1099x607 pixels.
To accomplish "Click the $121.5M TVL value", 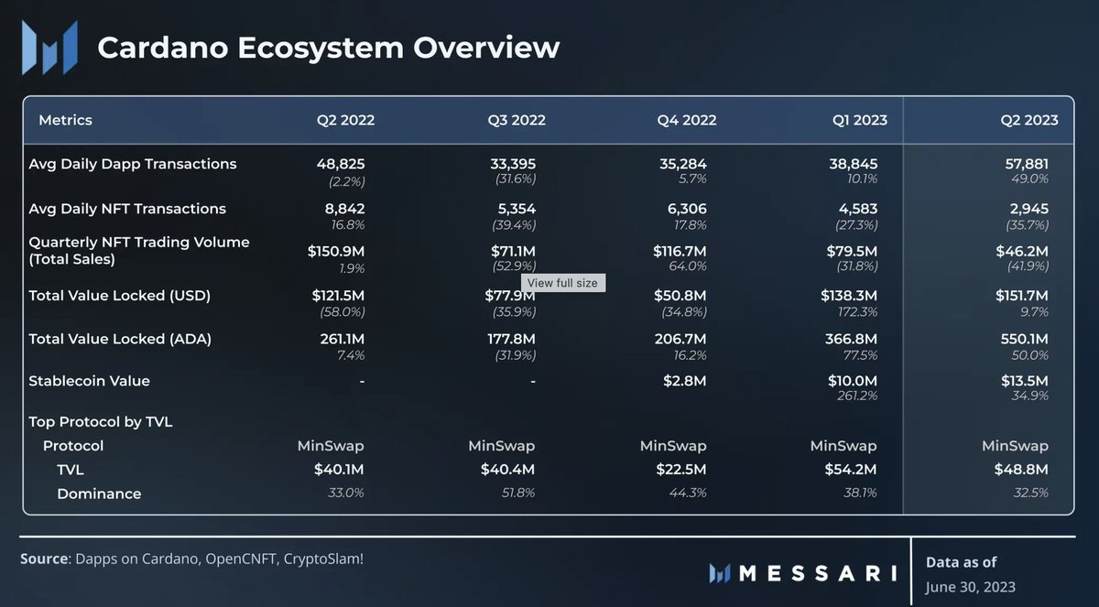I will coord(339,296).
